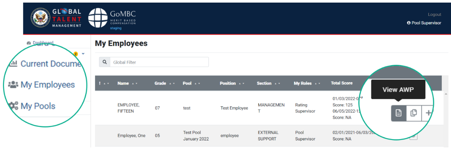Screen dimensions: 451x150
Task: Click the Grade column header
Action: [x=160, y=83]
